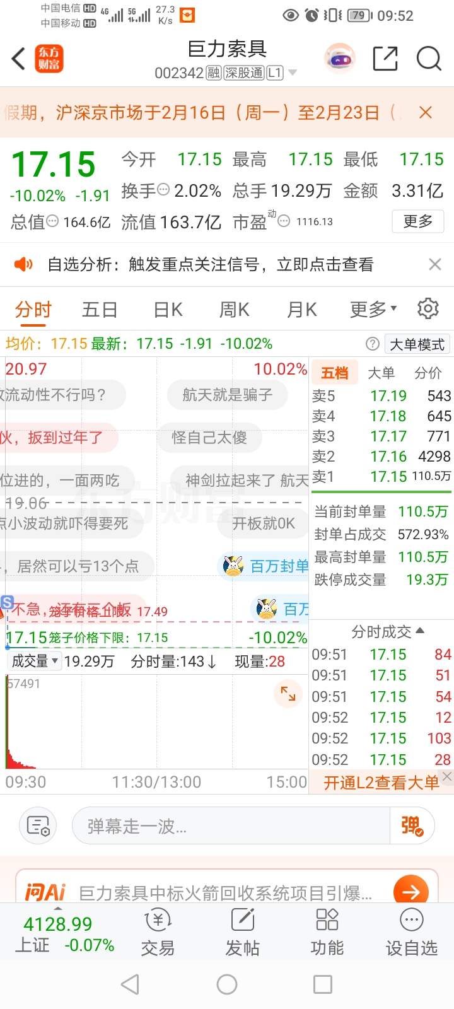Tap Android home navigation button
454x1009 pixels.
[227, 984]
